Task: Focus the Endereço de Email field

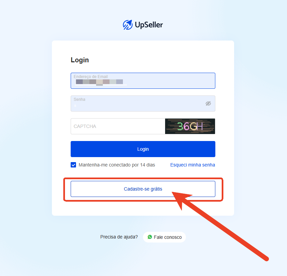Action: point(143,81)
